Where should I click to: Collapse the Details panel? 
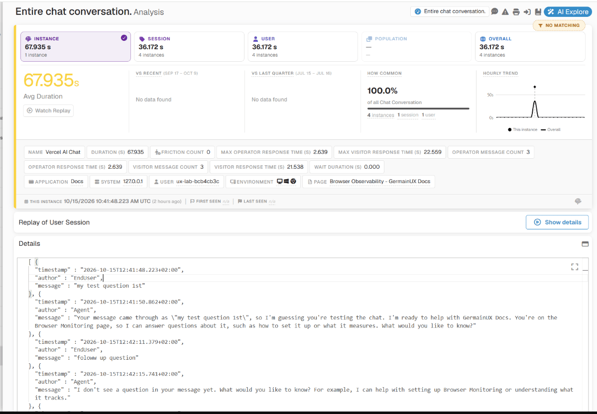[x=585, y=244]
